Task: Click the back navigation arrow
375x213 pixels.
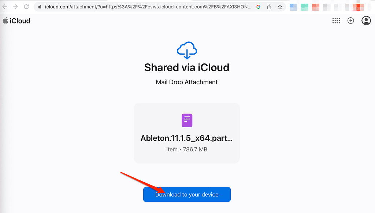Action: point(5,7)
